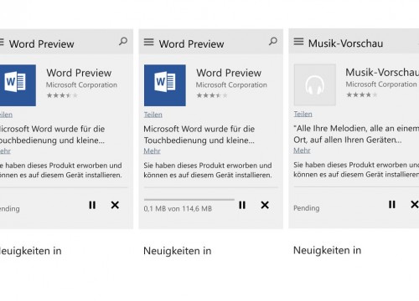Click 'Musik-Vorschau' header title
Screen dimensions: 419x301
tap(345, 43)
